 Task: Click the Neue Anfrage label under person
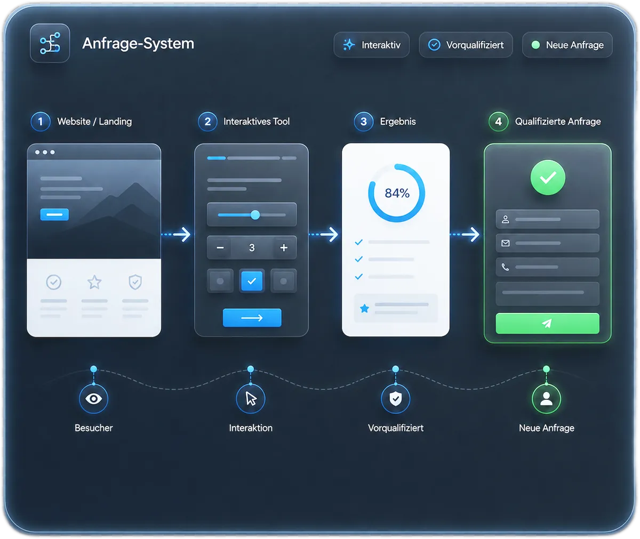pos(547,428)
